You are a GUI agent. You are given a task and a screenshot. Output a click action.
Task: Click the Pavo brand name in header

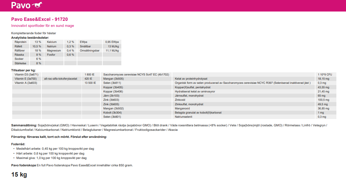[21, 5]
